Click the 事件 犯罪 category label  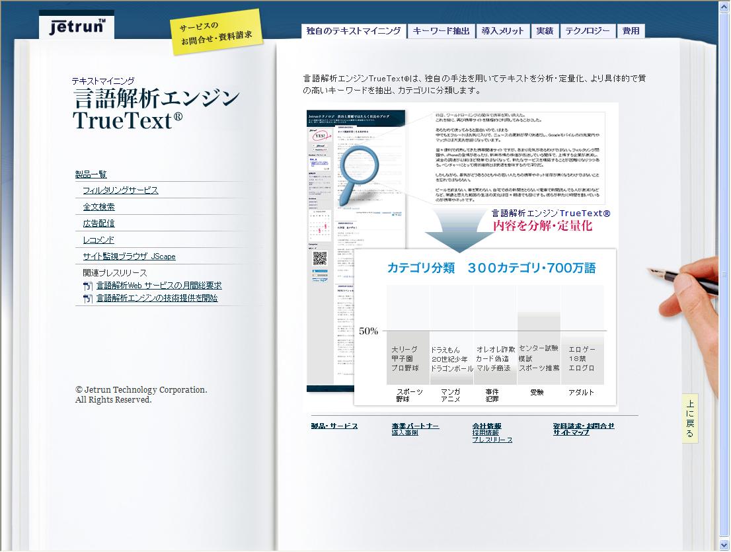492,395
